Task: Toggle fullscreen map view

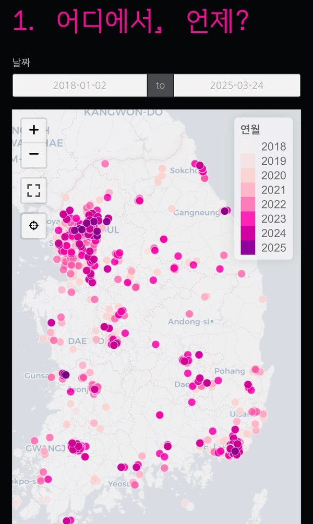Action: [x=34, y=190]
